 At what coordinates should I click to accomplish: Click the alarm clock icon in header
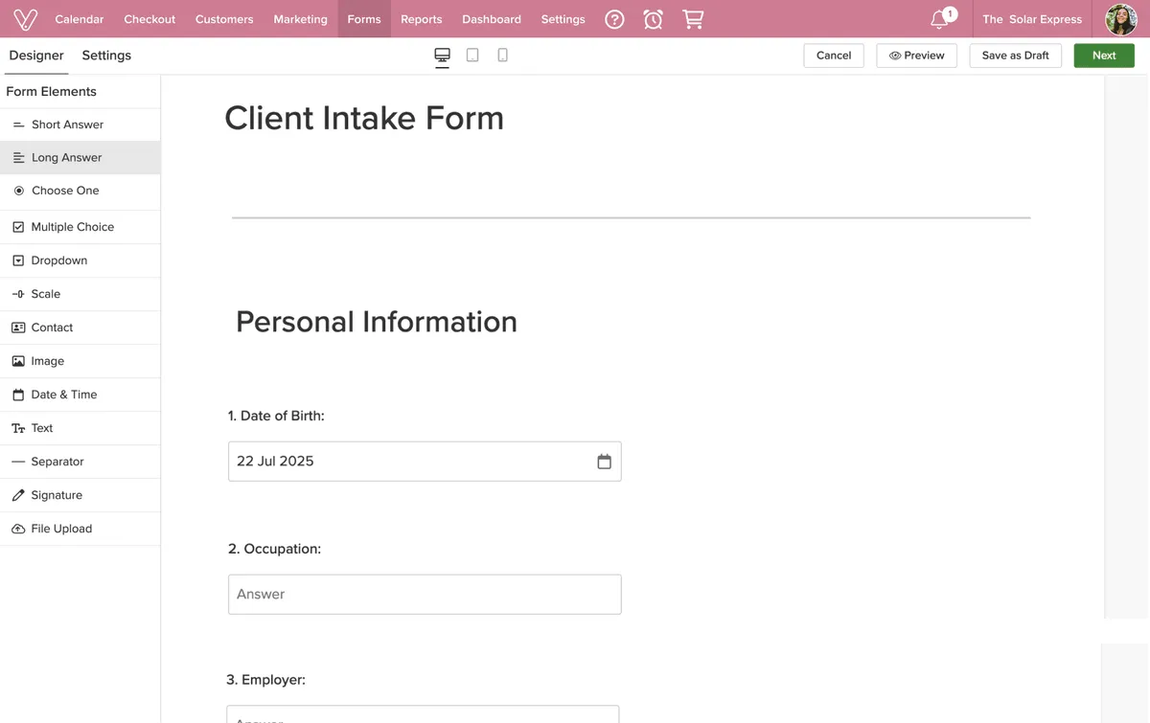coord(653,19)
